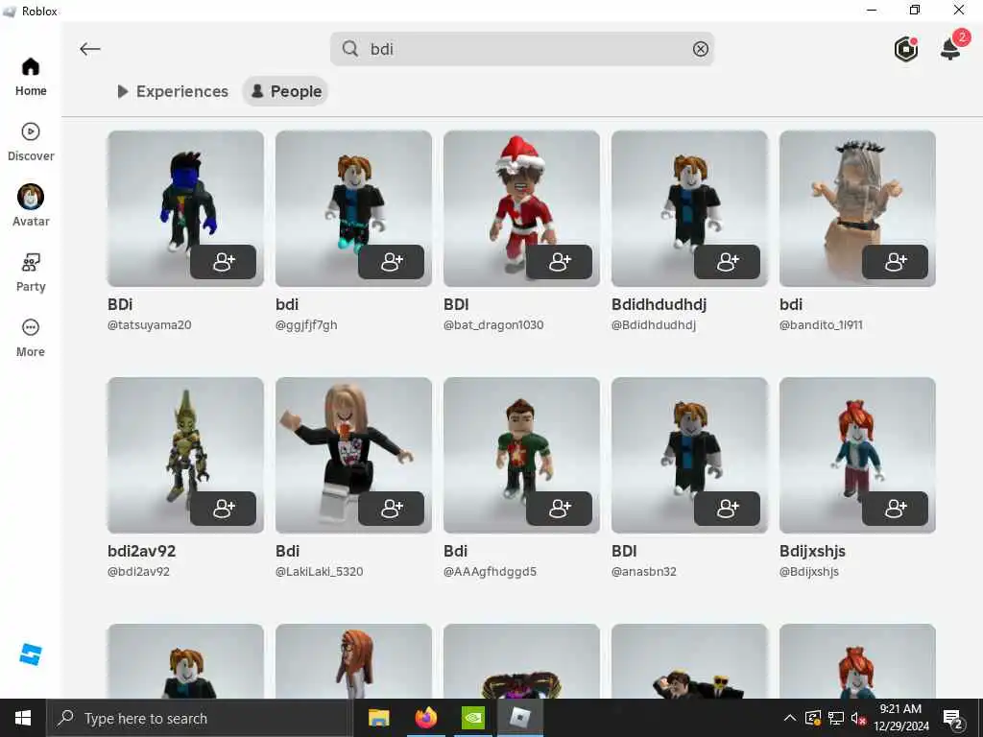The image size is (983, 737).
Task: Click the username @ggjfjf7gh
Action: [306, 325]
